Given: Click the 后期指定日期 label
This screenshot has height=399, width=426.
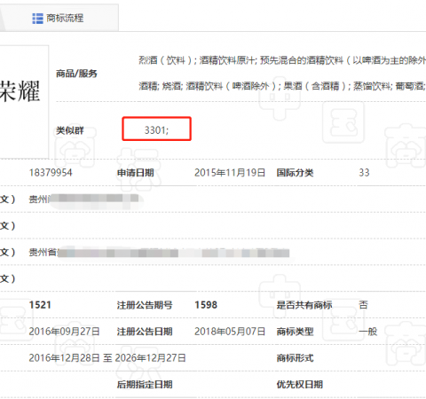Looking at the screenshot, I should [x=145, y=385].
